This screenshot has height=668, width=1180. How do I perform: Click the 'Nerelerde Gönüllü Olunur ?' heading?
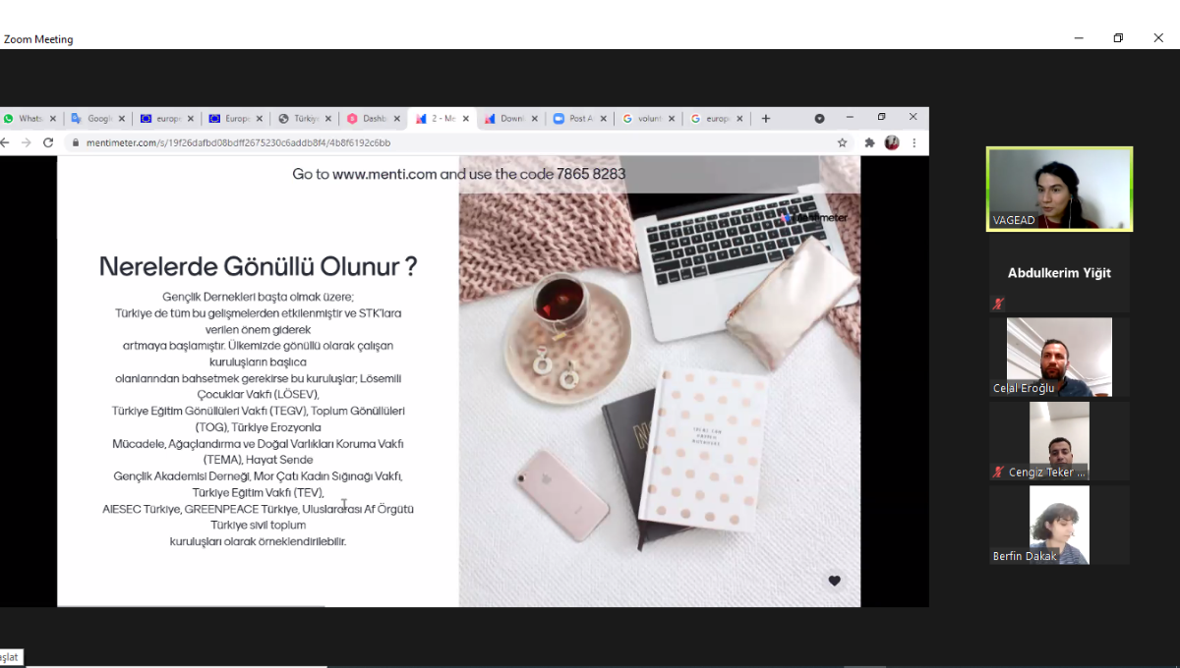[259, 266]
